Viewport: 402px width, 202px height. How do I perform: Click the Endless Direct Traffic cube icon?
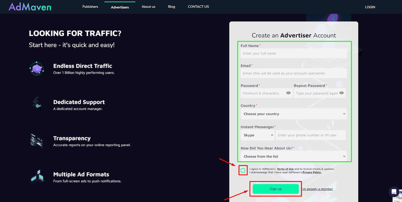[x=37, y=68]
